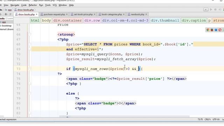Close the set-book-price.php tab
This screenshot has width=224, height=126.
coord(94,14)
